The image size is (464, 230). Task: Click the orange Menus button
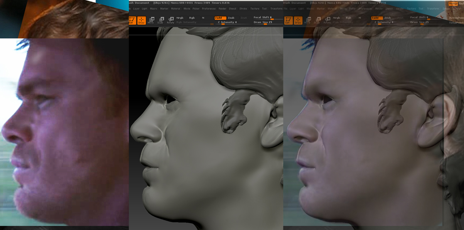(452, 4)
